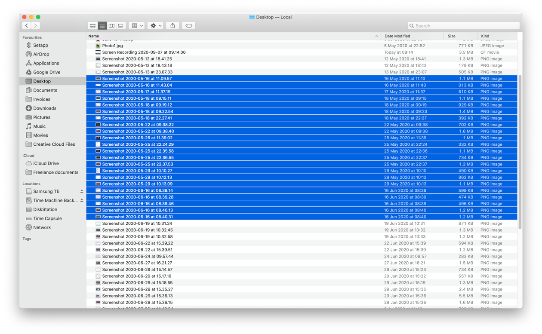Open the action gear dropdown menu
The image size is (542, 334).
click(155, 25)
